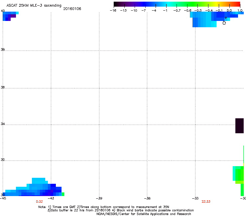This screenshot has height=216, width=246.
Task: Click the '-0.7' color bar label
Action: pyautogui.click(x=177, y=11)
